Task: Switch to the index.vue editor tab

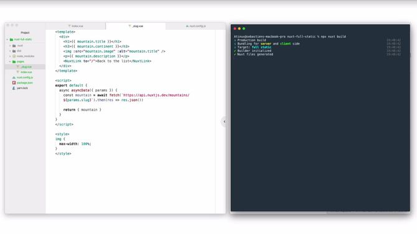Action: (75, 26)
